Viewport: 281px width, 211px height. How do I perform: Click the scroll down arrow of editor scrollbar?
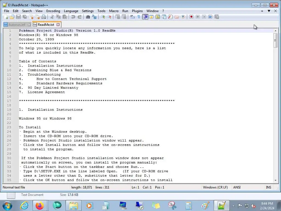click(x=276, y=181)
